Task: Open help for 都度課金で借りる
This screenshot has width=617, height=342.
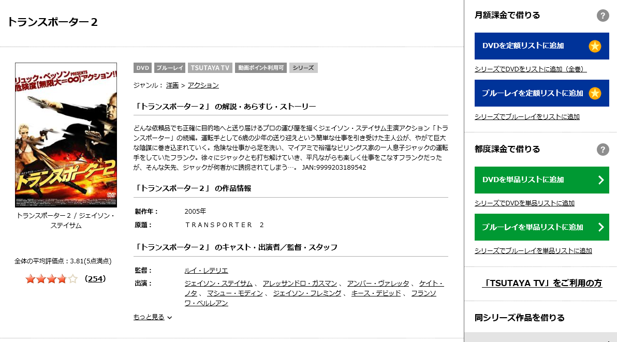Action: point(603,150)
